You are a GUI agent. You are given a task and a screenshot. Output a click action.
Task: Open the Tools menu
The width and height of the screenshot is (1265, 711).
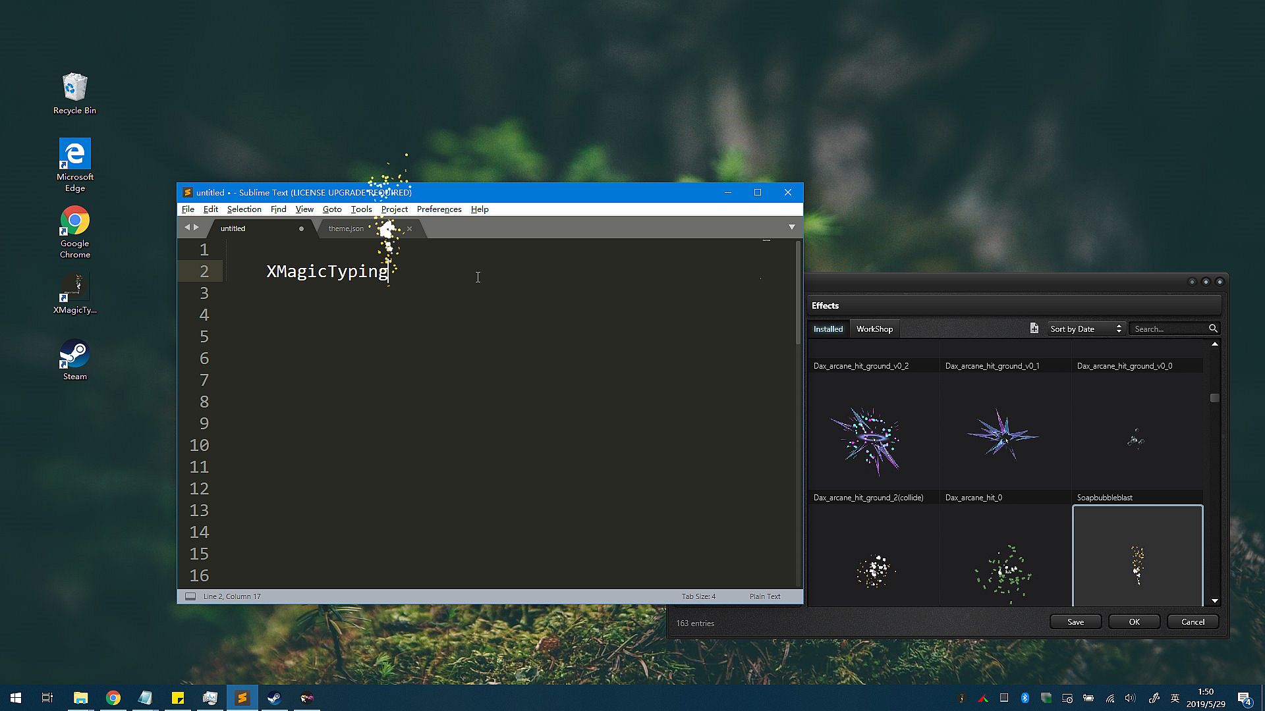click(361, 209)
